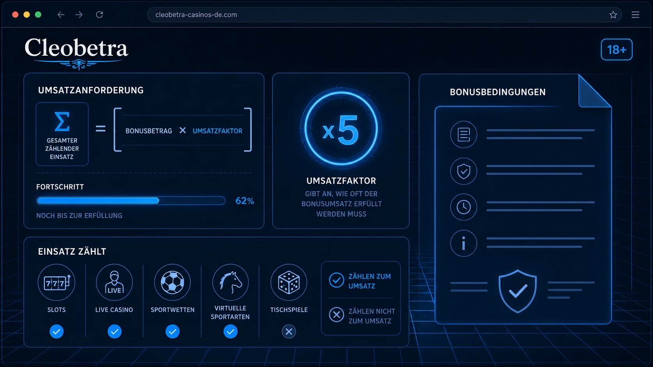This screenshot has height=367, width=653.
Task: Click the Slots machine icon
Action: [56, 282]
